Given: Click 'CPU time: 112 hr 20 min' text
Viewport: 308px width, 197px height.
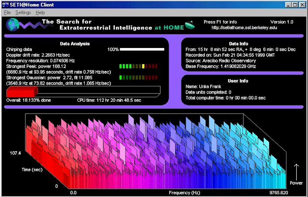Looking at the screenshot, I should point(109,100).
